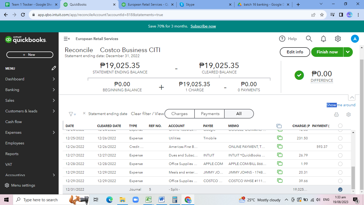Open Excel from the taskbar
The width and height of the screenshot is (364, 205).
point(148,200)
